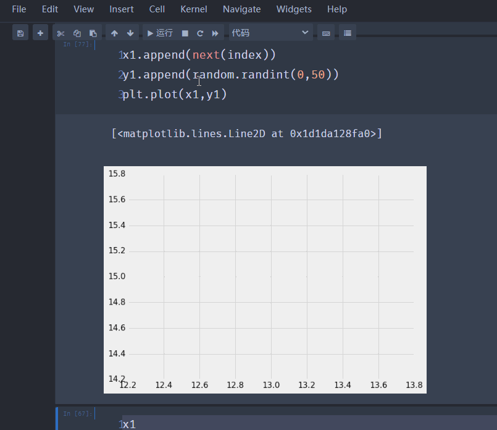Move the selected cell up with the arrow
497x430 pixels.
tap(114, 33)
